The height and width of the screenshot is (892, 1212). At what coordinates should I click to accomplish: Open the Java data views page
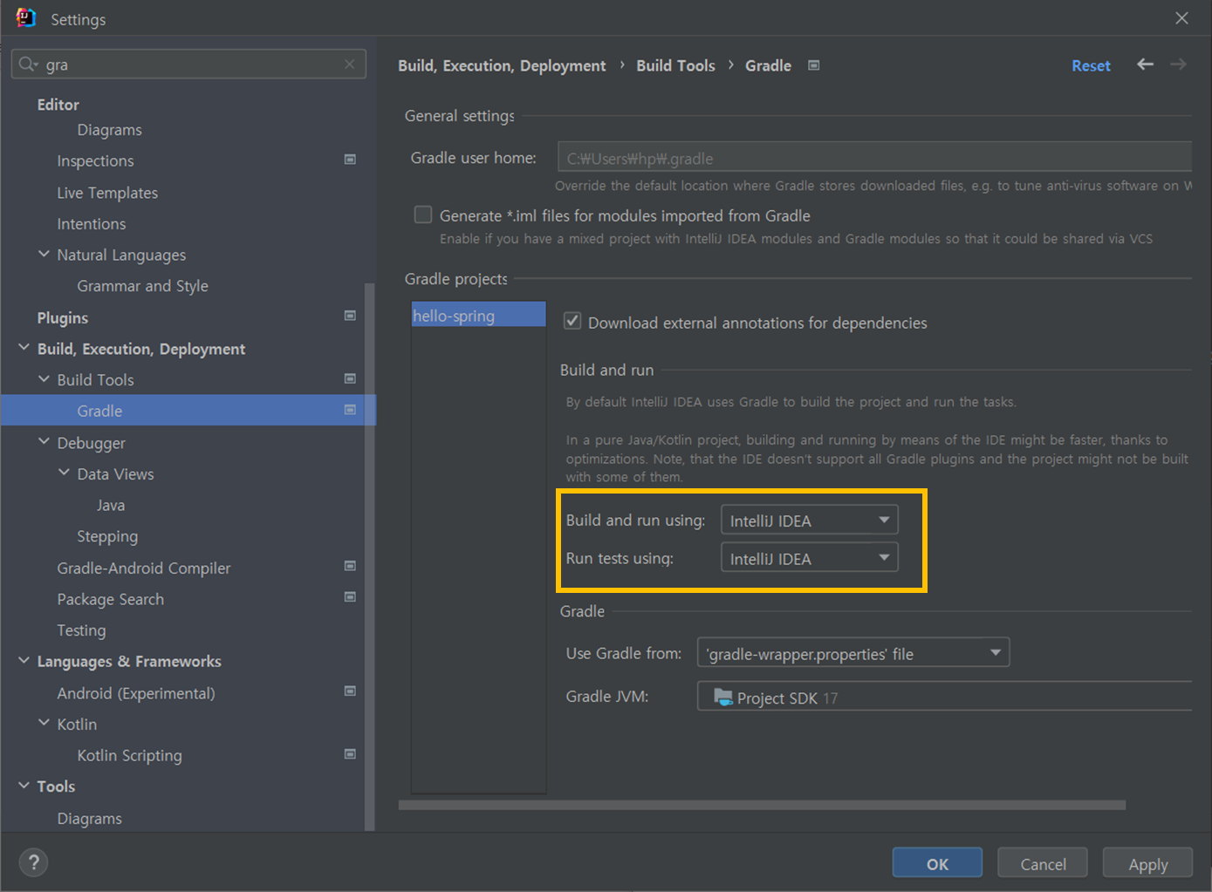111,505
